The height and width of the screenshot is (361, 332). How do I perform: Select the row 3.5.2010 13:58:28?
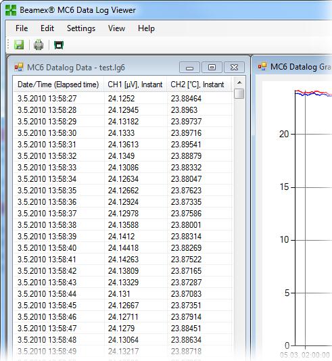[x=122, y=110]
